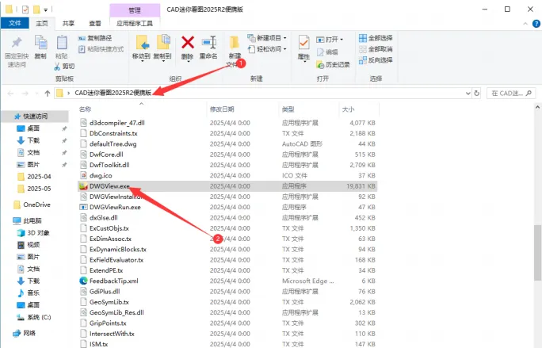Click the Up one level arrow

pos(48,93)
